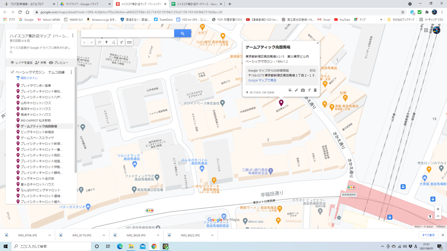Viewport: 447px width, 251px height.
Task: Click the trash delete icon in popup
Action: [x=315, y=90]
